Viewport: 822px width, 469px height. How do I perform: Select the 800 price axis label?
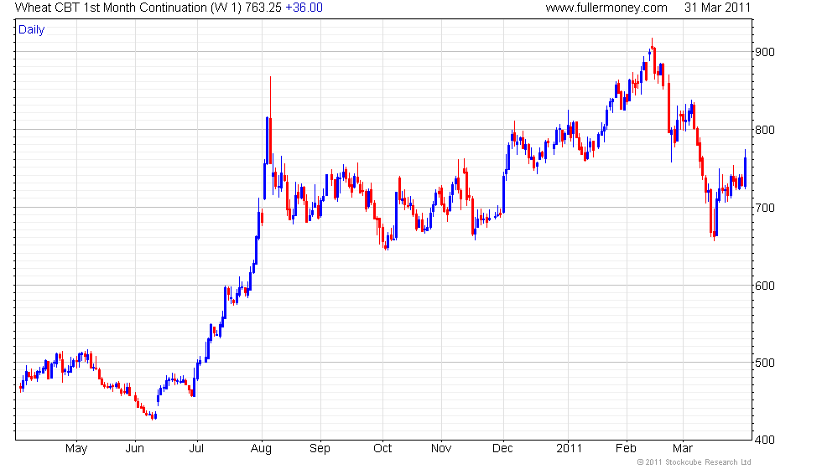(764, 130)
